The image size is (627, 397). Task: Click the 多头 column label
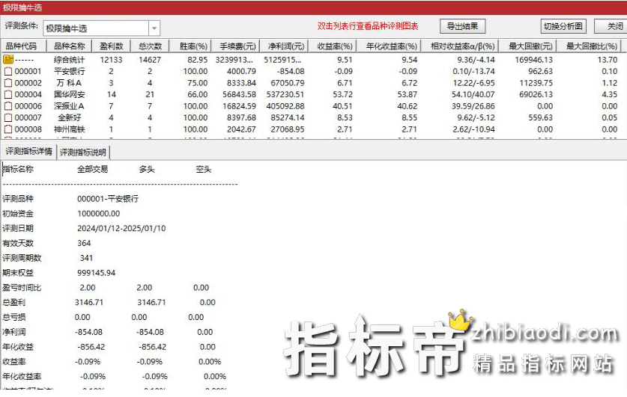pos(147,169)
